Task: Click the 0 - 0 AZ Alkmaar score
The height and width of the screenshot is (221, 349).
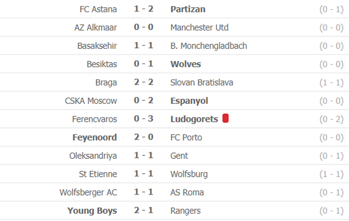Action: (144, 27)
